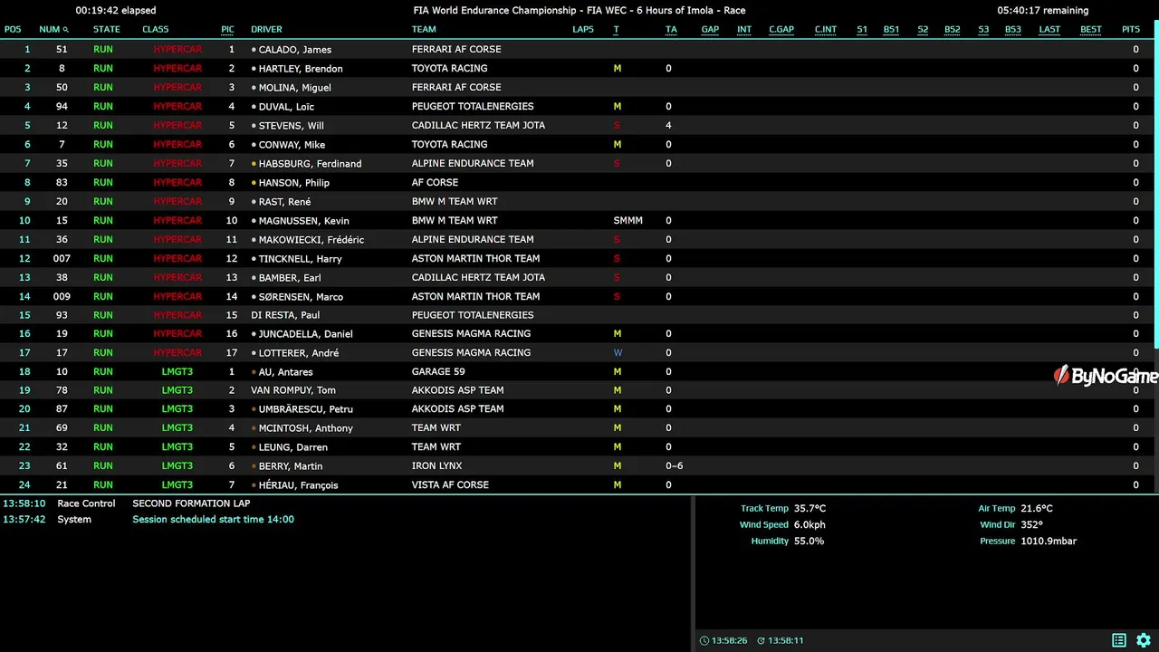Click the PIC column header

227,30
